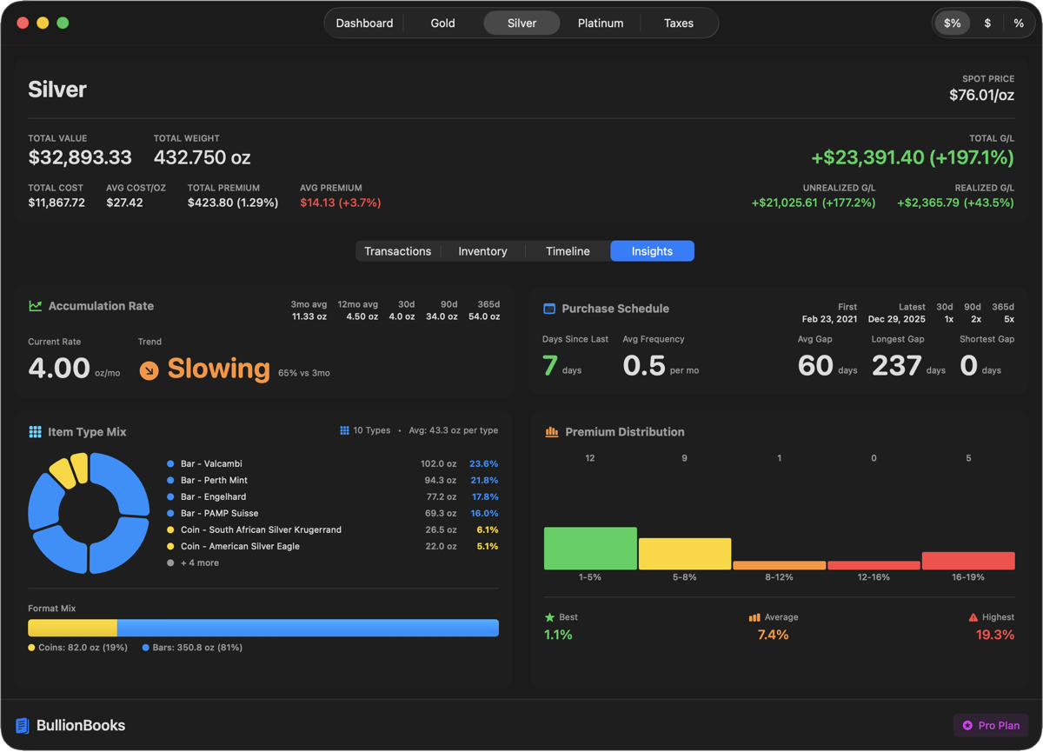The height and width of the screenshot is (752, 1043).
Task: Open the Platinum tab
Action: (601, 23)
